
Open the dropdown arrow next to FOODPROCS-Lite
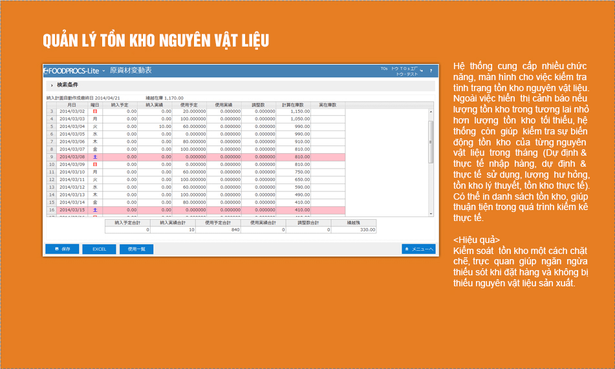pos(103,70)
